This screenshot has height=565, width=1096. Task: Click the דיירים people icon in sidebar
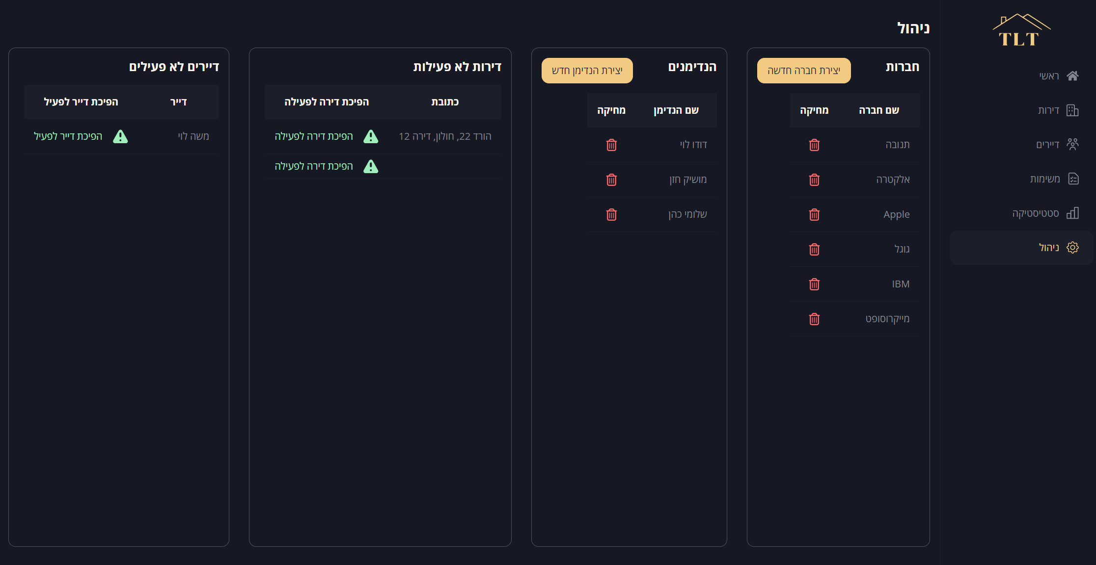(x=1072, y=144)
